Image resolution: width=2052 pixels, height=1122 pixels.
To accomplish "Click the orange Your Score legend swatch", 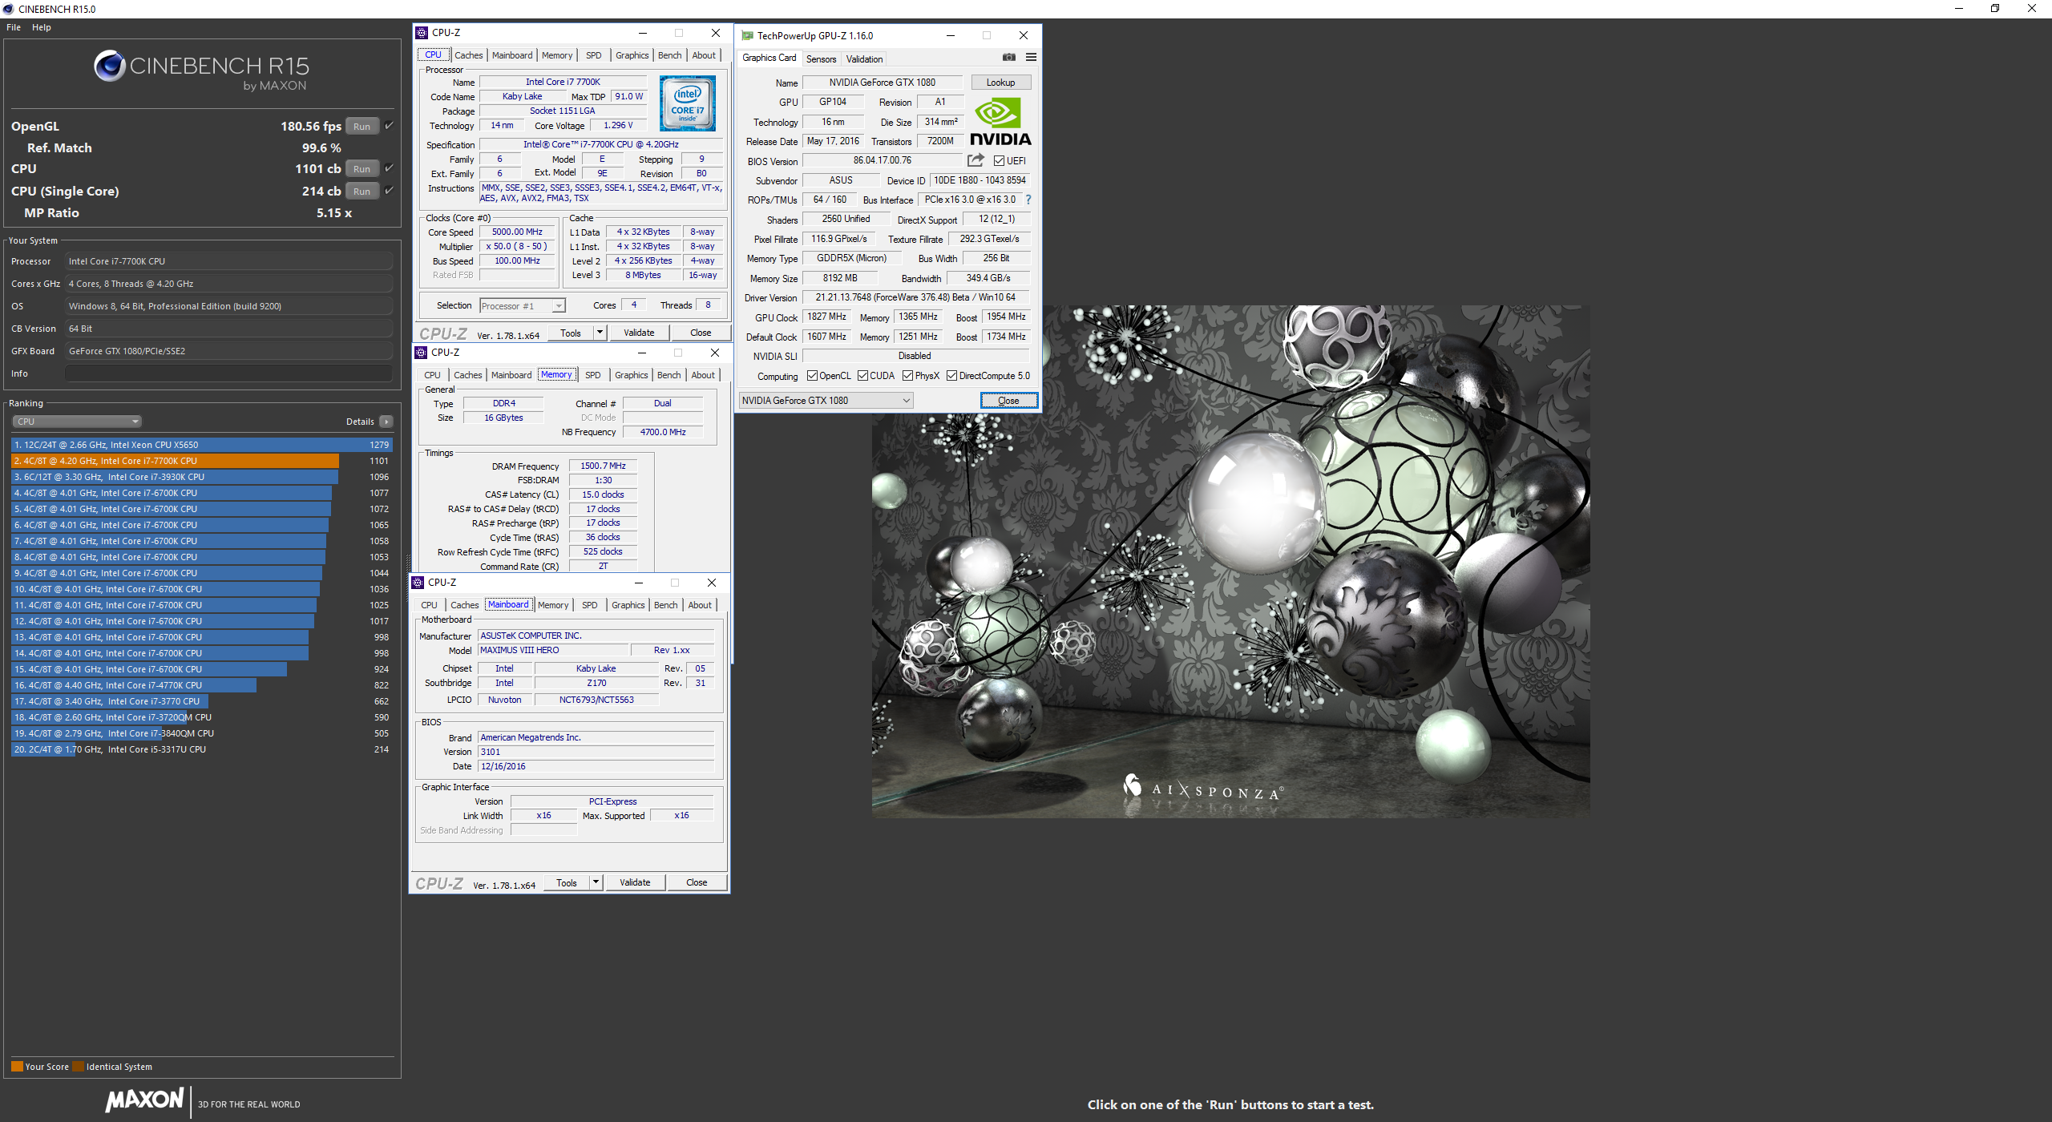I will (17, 1067).
